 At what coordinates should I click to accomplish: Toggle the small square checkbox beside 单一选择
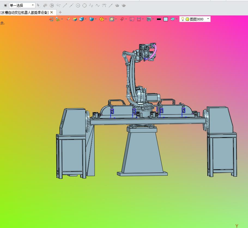coord(5,5)
